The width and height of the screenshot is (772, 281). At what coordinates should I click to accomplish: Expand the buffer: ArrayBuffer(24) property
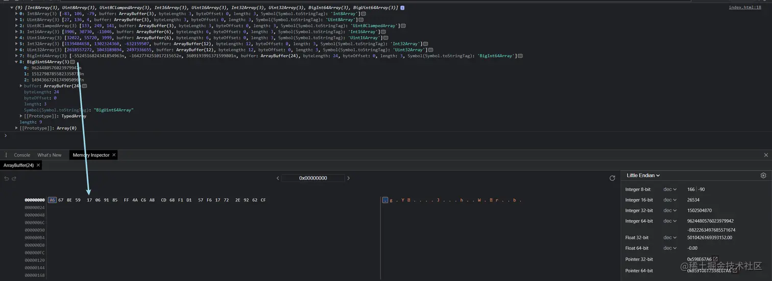[21, 86]
